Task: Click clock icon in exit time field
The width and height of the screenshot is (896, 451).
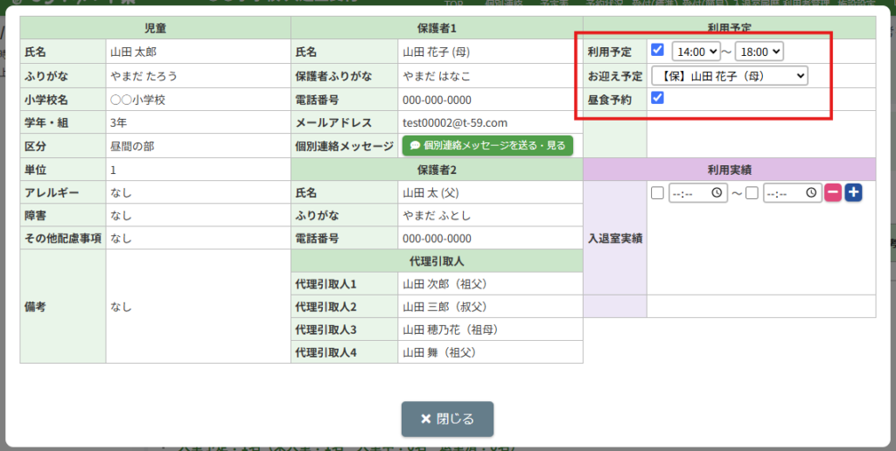Action: pos(811,193)
